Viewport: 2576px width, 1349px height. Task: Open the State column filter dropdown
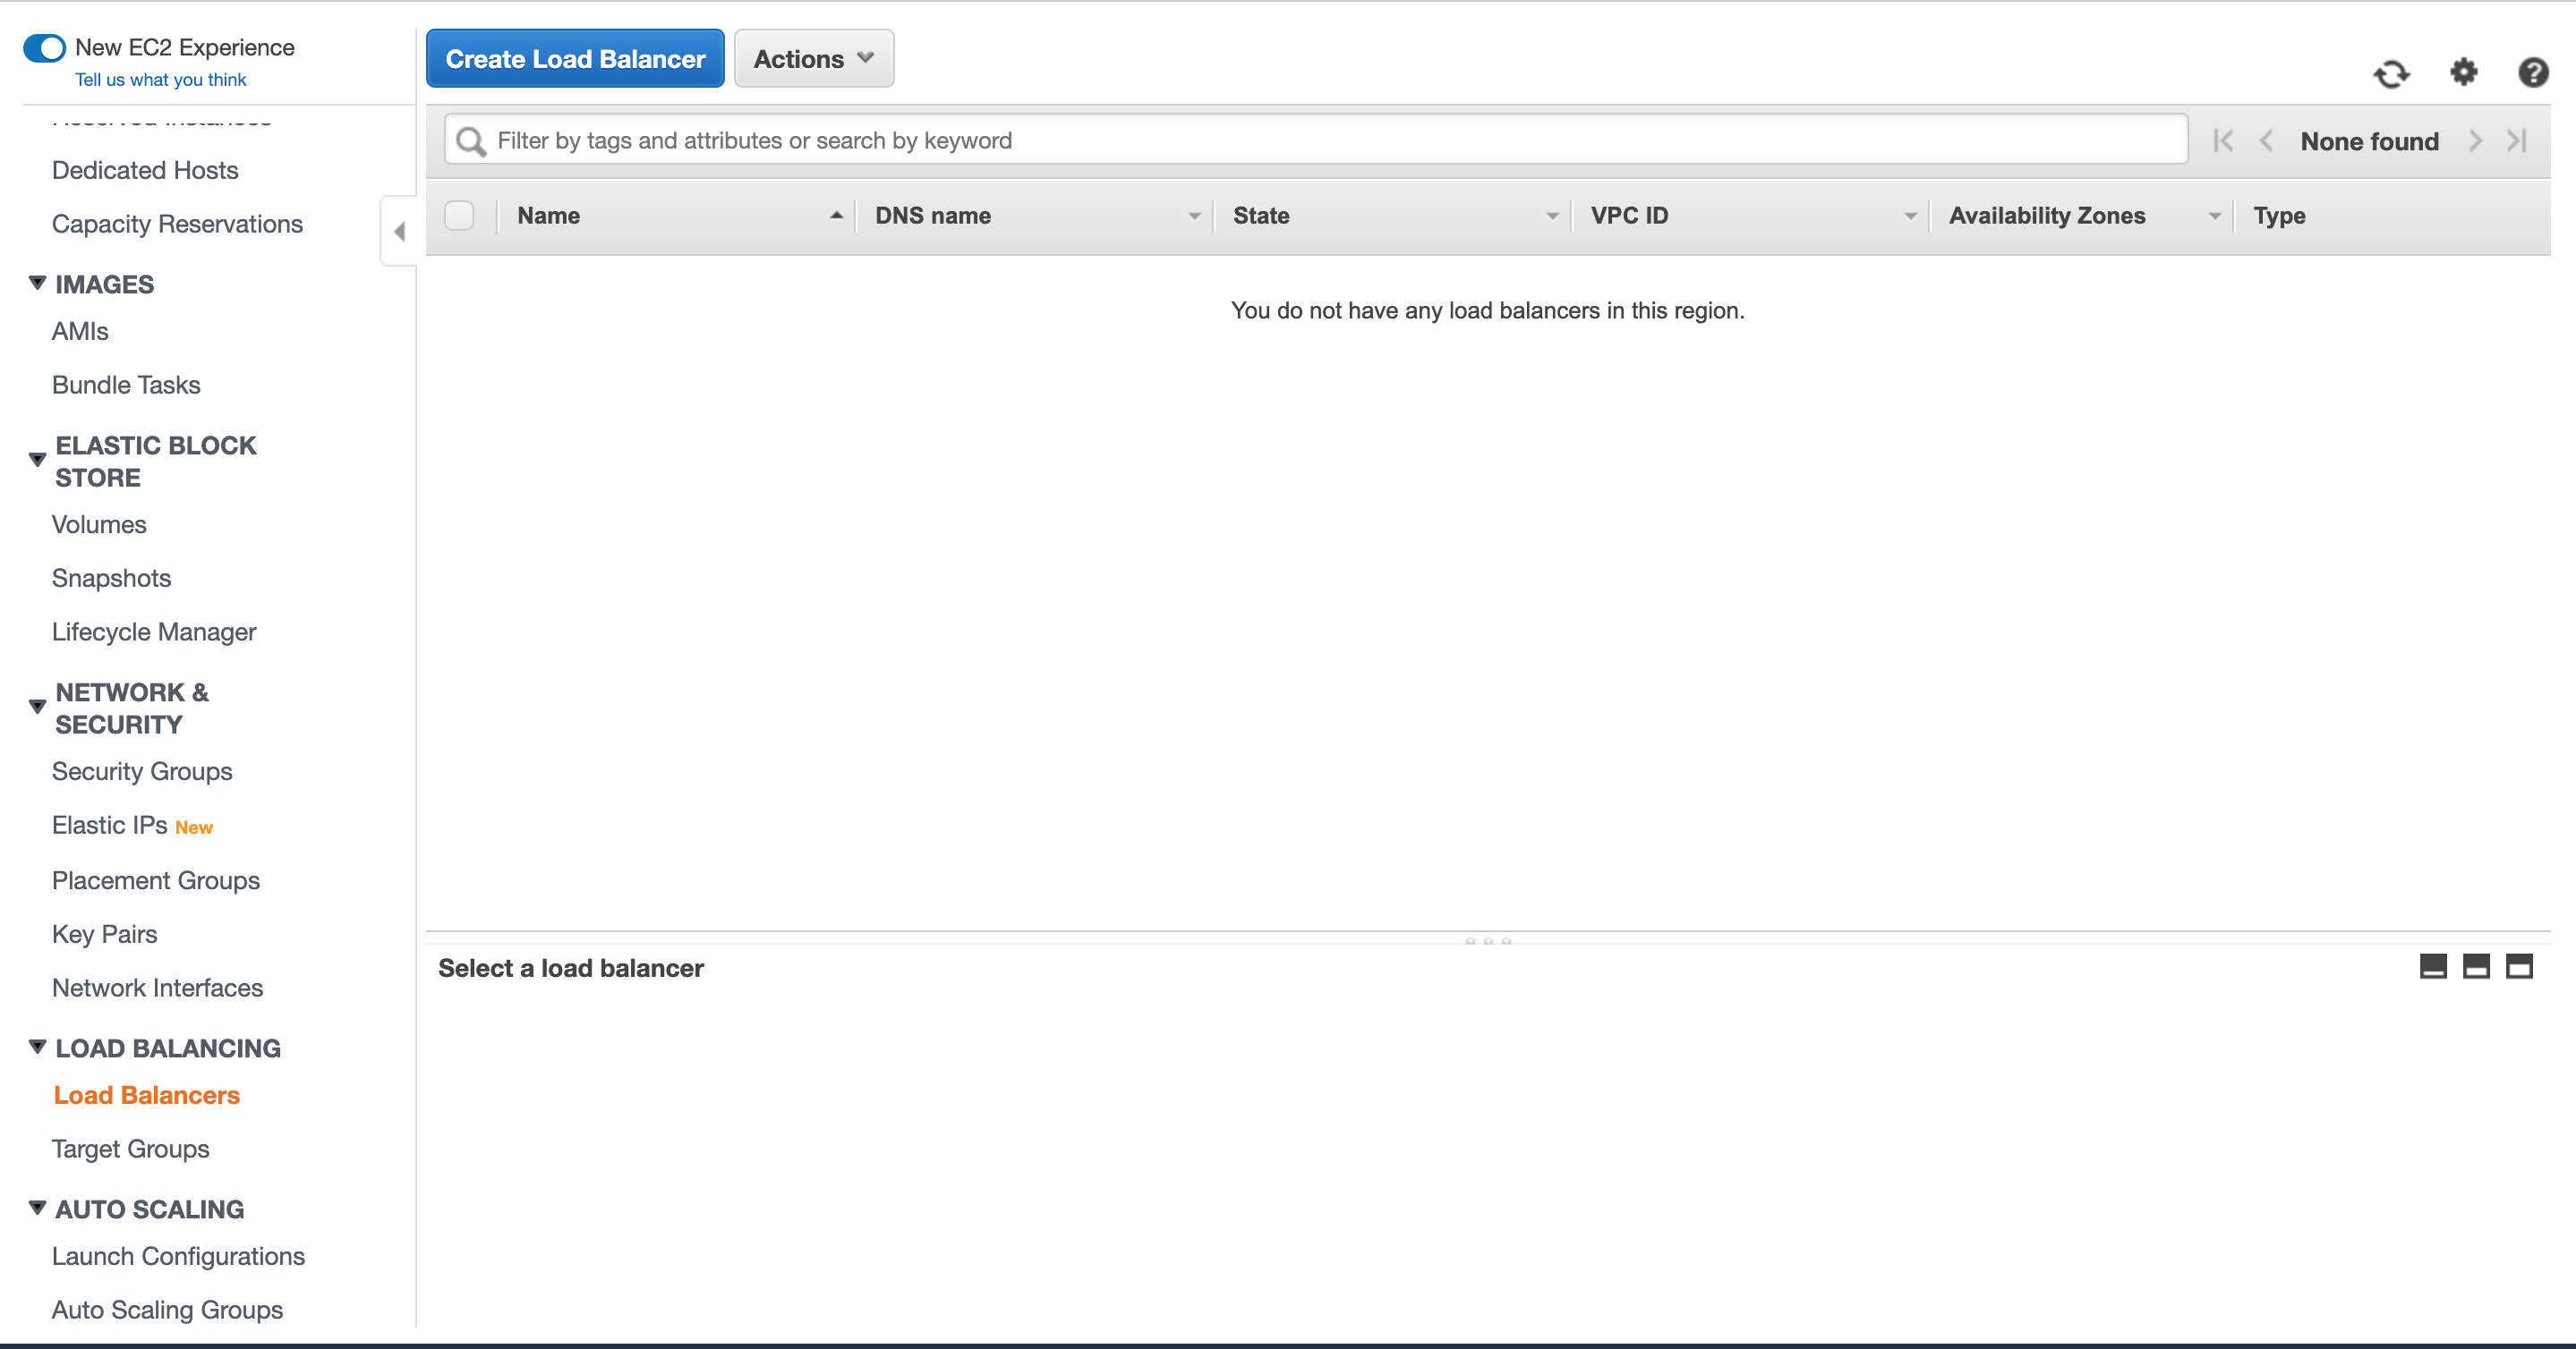[1551, 216]
